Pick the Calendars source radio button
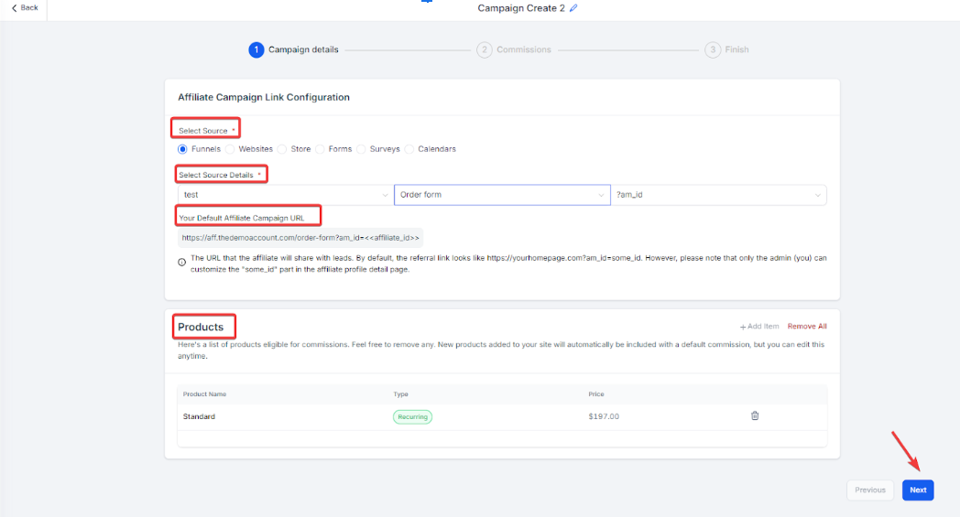 coord(409,149)
